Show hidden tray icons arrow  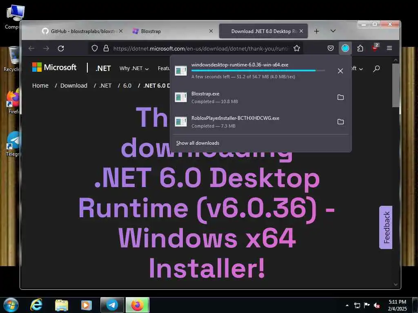coord(347,305)
